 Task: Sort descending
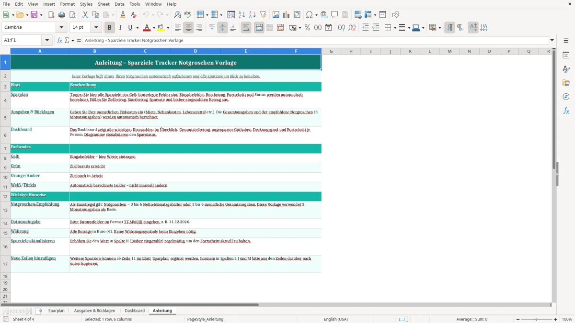[253, 15]
